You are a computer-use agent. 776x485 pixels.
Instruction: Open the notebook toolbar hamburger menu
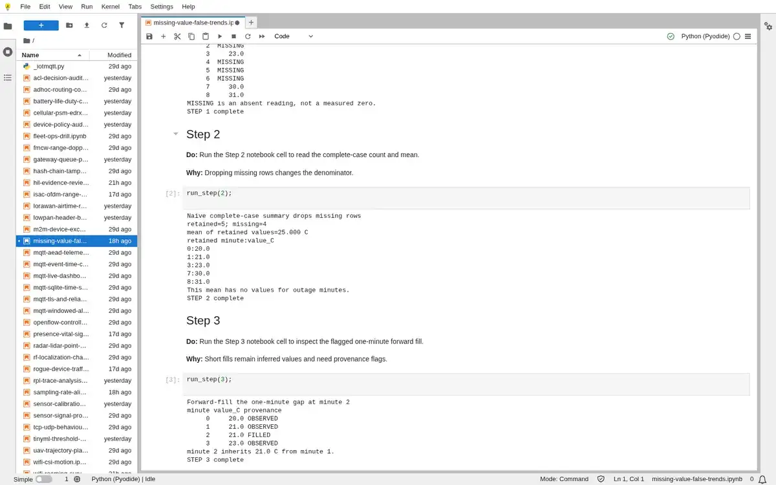pyautogui.click(x=748, y=36)
